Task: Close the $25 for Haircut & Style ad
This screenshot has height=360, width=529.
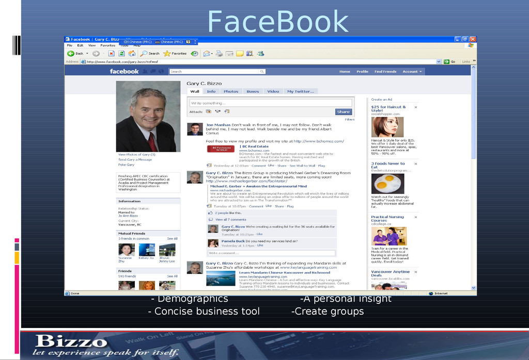Action: point(416,107)
